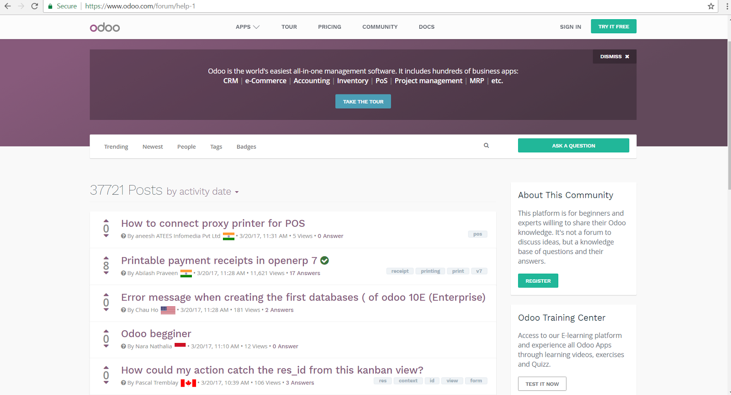Click the 'printing' tag

430,271
